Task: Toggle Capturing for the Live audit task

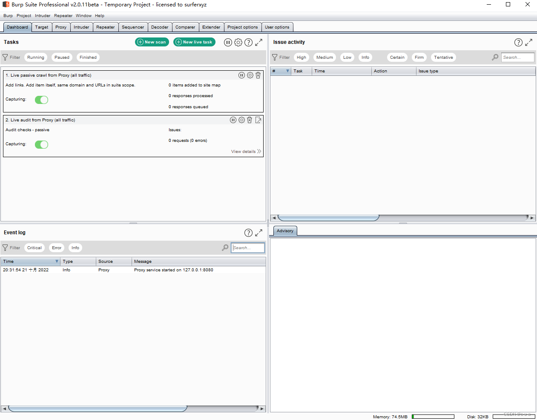Action: coord(41,144)
